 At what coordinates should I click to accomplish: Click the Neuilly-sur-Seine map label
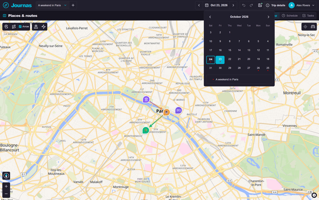point(51,46)
